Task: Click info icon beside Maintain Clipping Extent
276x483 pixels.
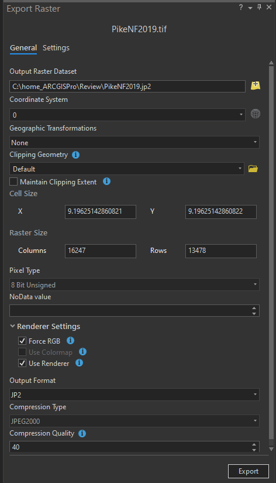Action: (x=106, y=181)
